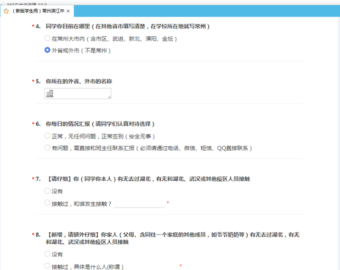Click the question 7 title starting with 【请仔细】
The height and width of the screenshot is (270, 340).
tap(149, 179)
